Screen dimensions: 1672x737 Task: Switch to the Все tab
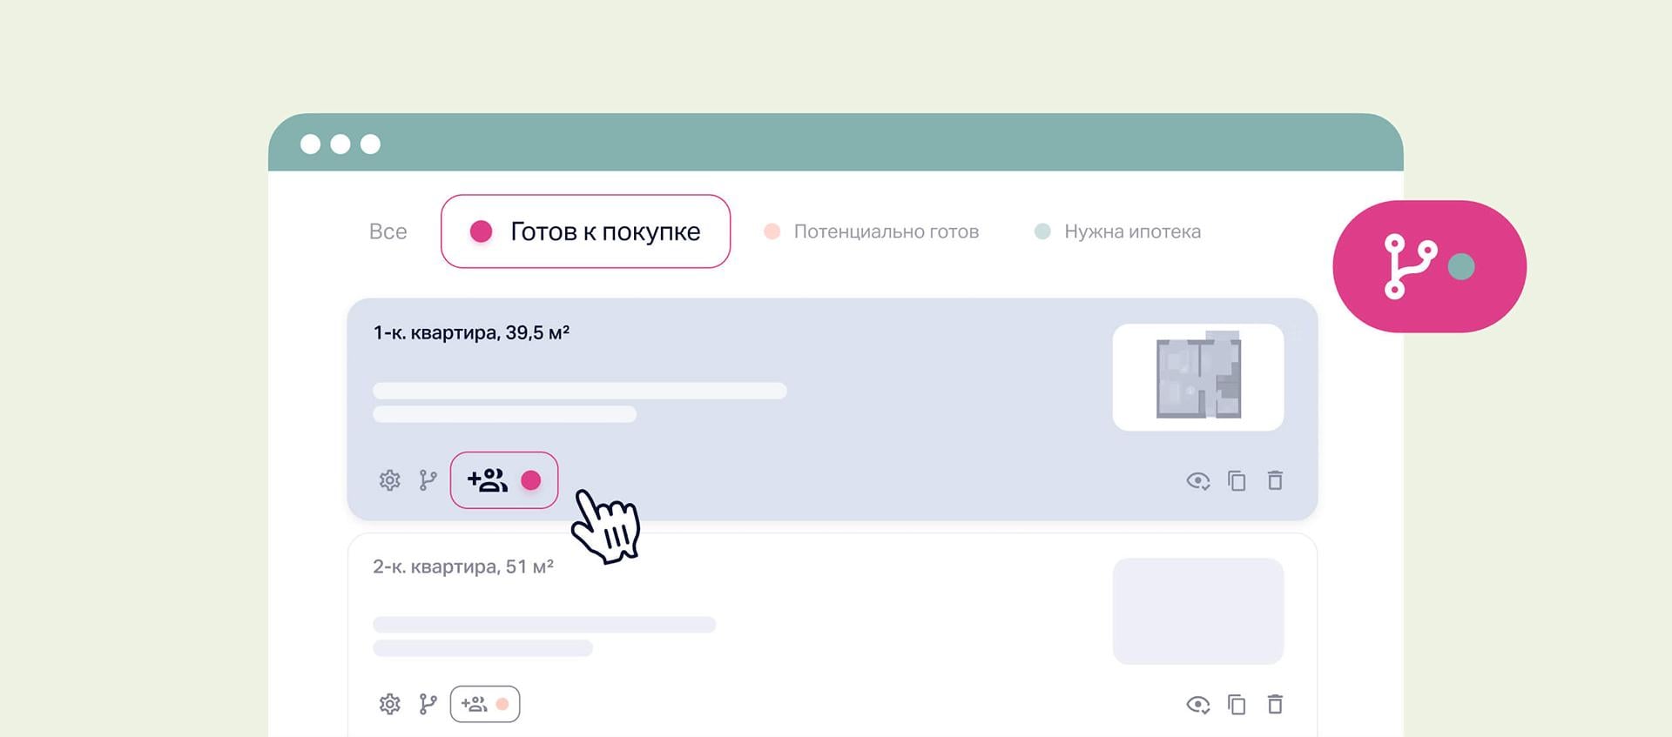[388, 231]
